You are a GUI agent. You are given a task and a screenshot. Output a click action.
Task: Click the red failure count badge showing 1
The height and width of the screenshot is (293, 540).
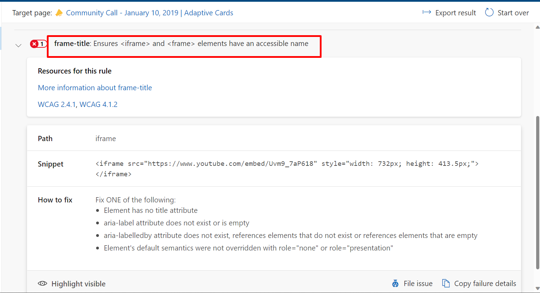tap(38, 44)
